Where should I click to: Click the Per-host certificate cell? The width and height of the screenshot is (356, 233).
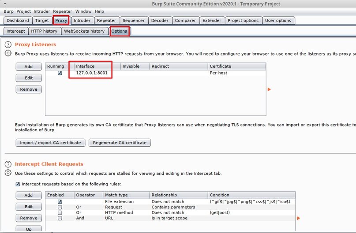(218, 73)
